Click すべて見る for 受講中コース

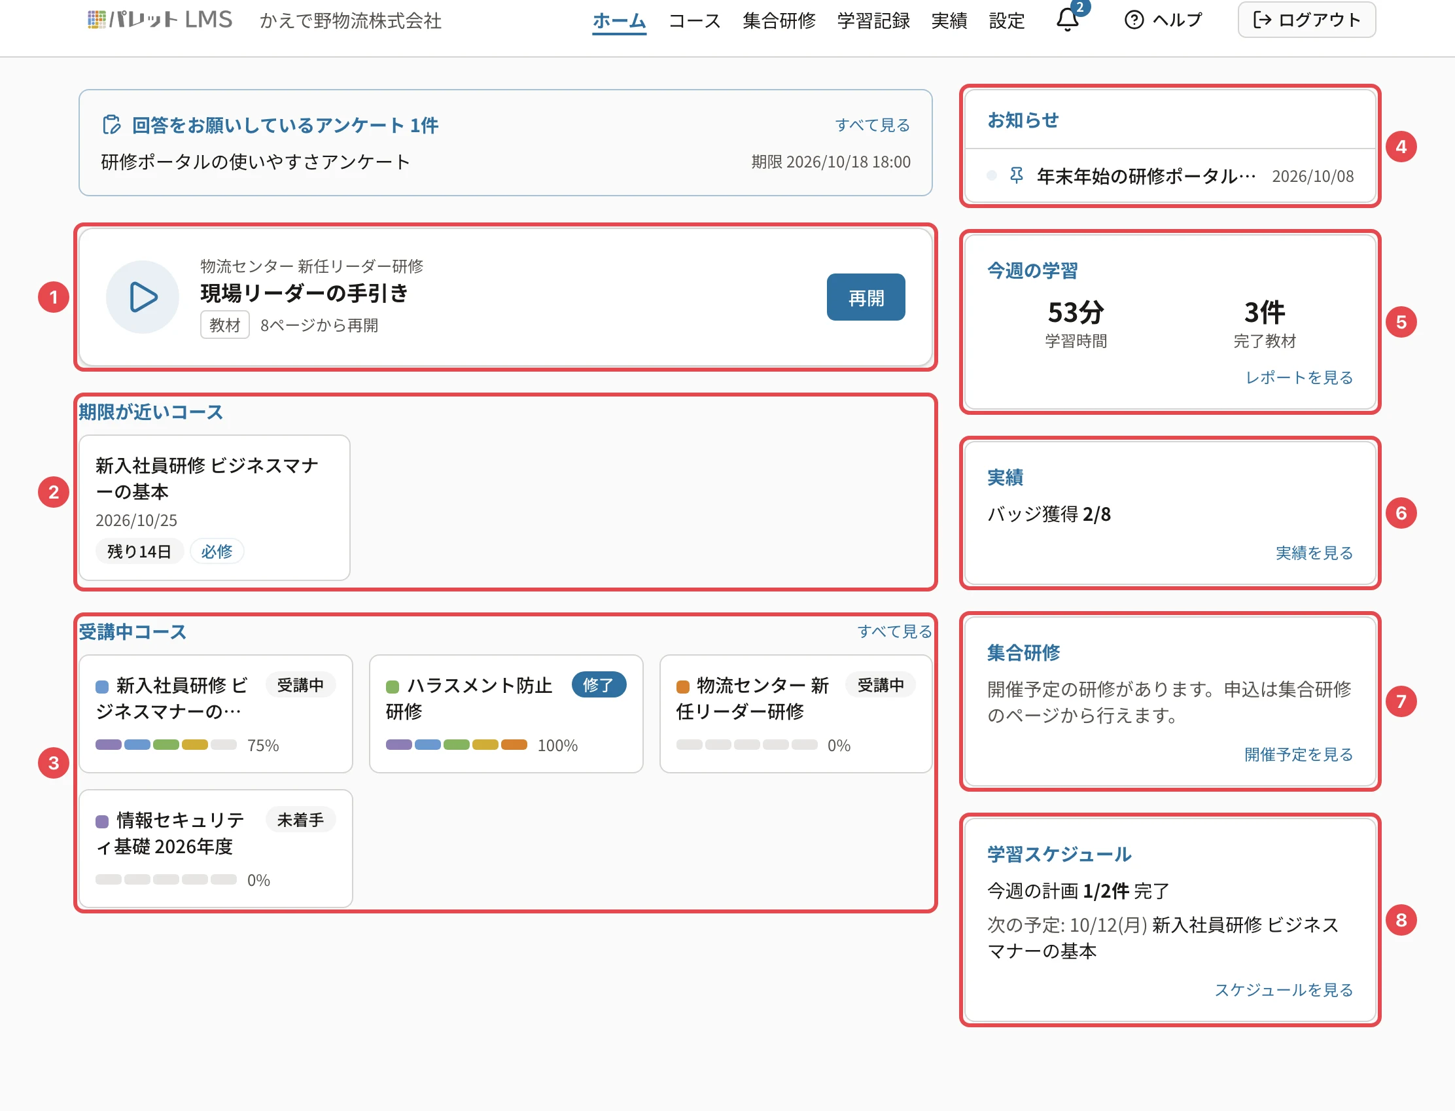click(x=894, y=631)
